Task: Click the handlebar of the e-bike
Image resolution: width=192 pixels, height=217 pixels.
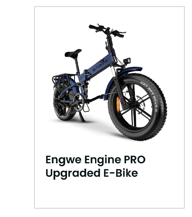Action: click(x=107, y=31)
